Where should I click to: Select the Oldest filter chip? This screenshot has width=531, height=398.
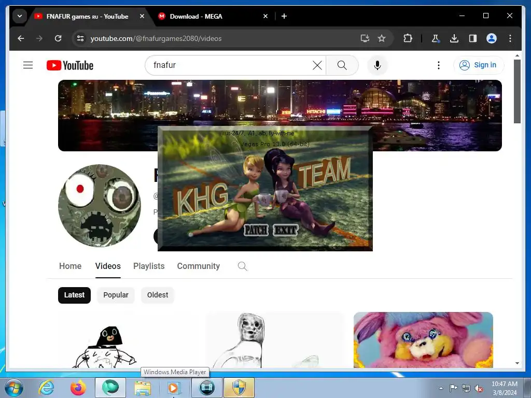(x=158, y=295)
